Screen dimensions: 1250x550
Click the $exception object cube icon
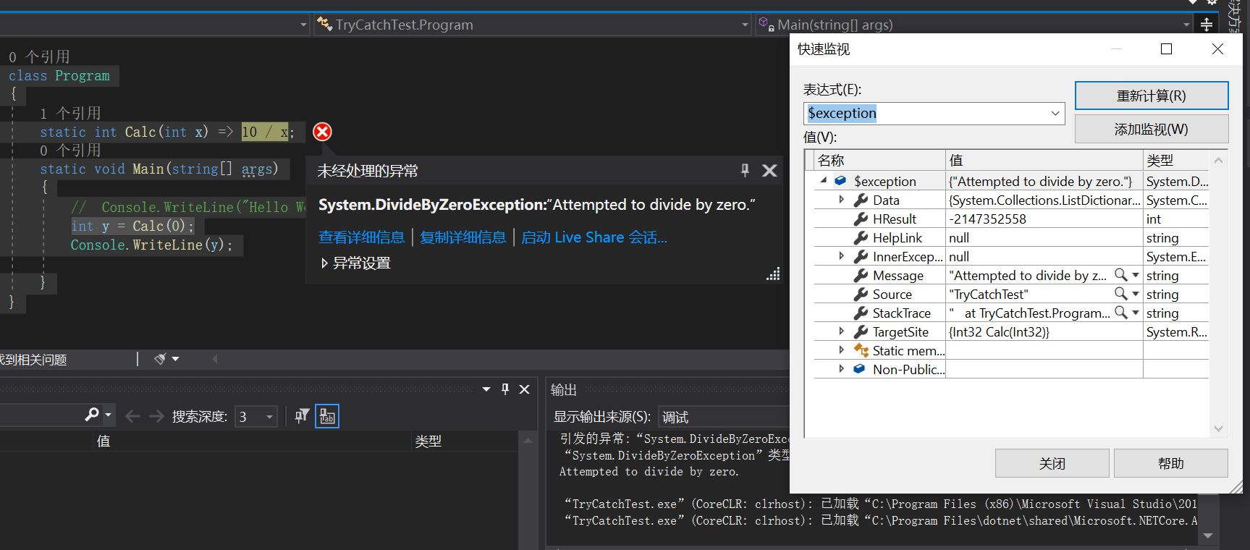coord(840,181)
